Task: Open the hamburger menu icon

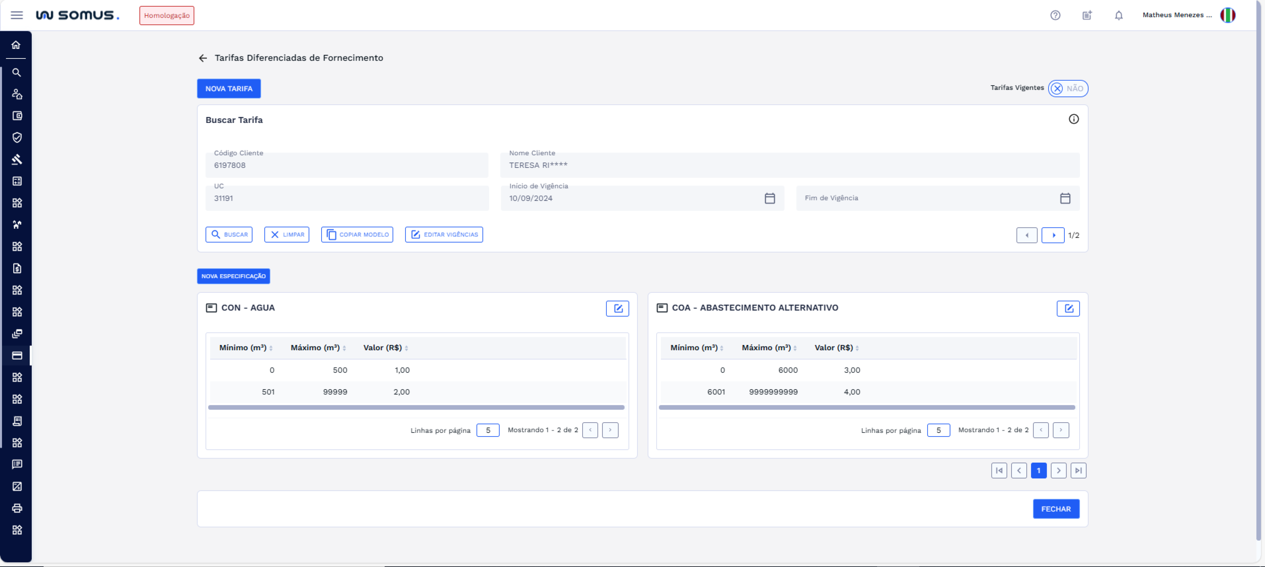Action: (17, 15)
